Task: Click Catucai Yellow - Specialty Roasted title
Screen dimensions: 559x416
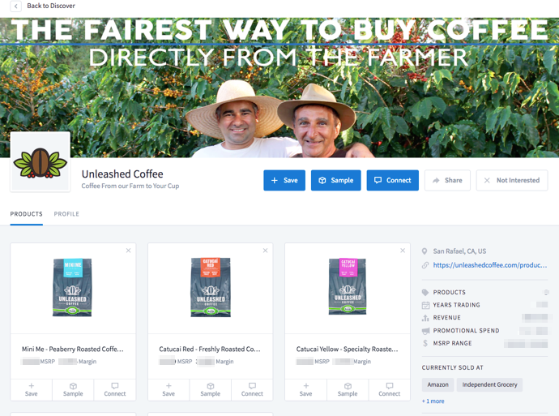Action: (347, 349)
